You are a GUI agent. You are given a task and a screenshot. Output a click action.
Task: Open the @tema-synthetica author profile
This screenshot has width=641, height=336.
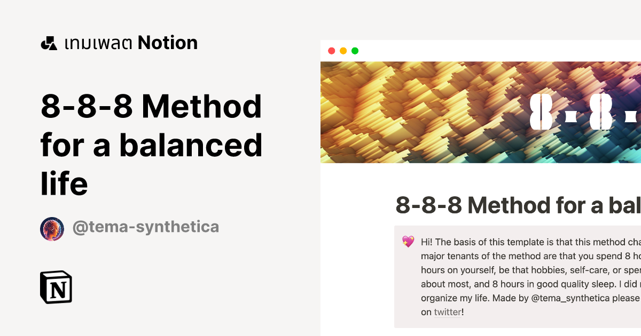[145, 227]
